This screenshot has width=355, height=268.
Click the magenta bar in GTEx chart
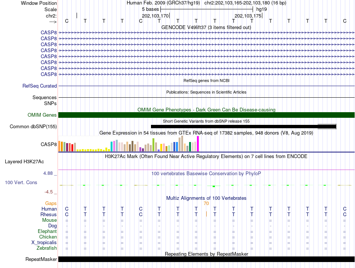coord(198,144)
